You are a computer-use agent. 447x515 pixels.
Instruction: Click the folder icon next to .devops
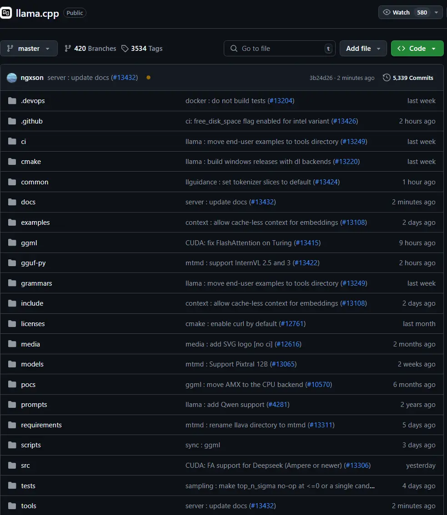point(12,101)
